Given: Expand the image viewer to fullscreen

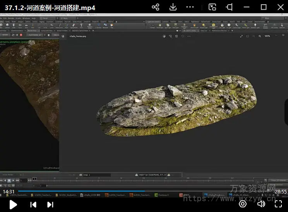Looking at the screenshot, I should point(242,36).
